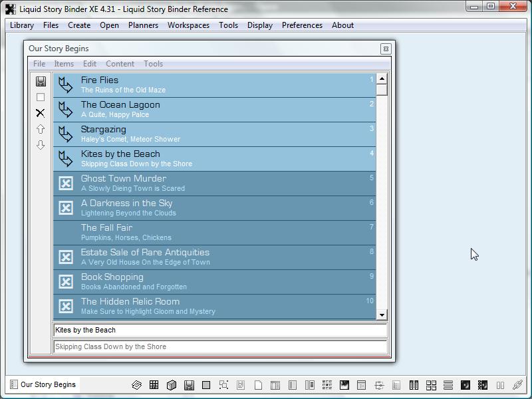The width and height of the screenshot is (532, 399).
Task: Click the arrow icon beside Fire Flies
Action: coord(65,84)
